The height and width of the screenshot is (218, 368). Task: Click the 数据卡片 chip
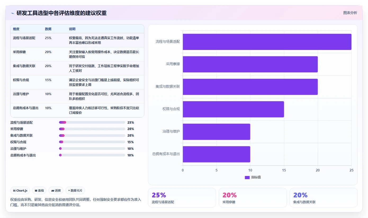click(75, 191)
